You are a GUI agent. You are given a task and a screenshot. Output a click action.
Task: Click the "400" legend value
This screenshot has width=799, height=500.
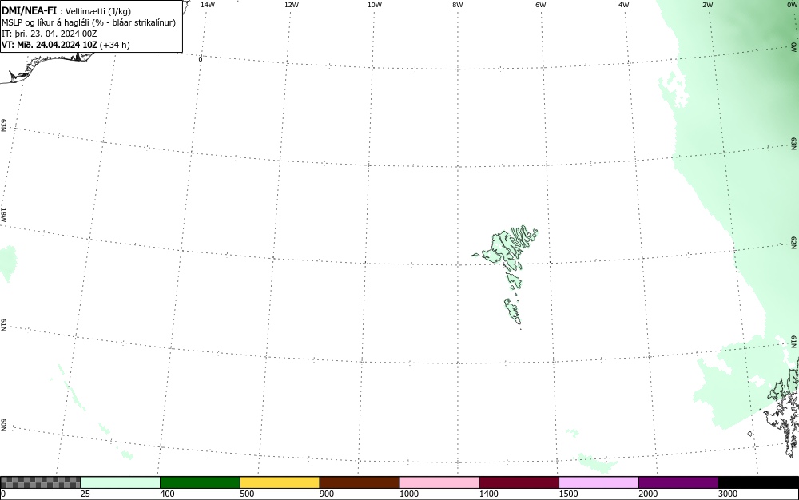pos(167,494)
